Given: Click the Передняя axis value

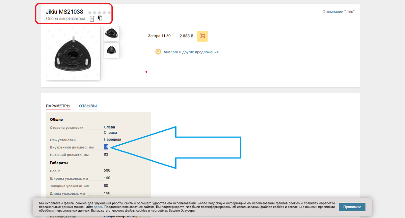Looking at the screenshot, I should 112,139.
